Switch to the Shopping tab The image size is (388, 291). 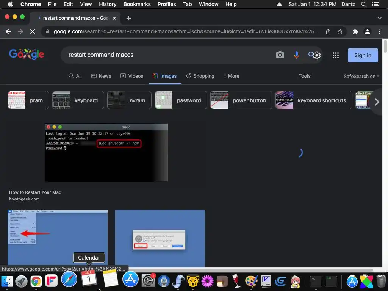tap(200, 76)
